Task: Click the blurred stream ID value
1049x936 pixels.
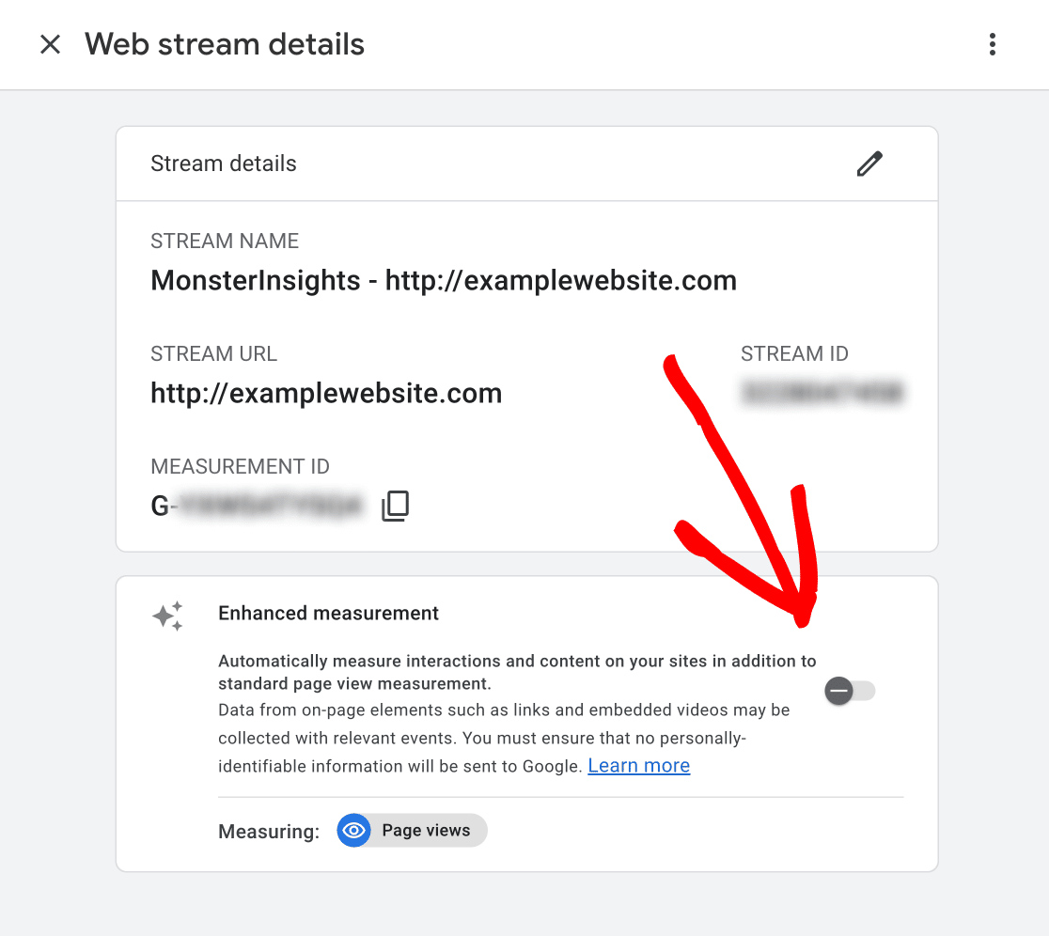Action: tap(822, 393)
